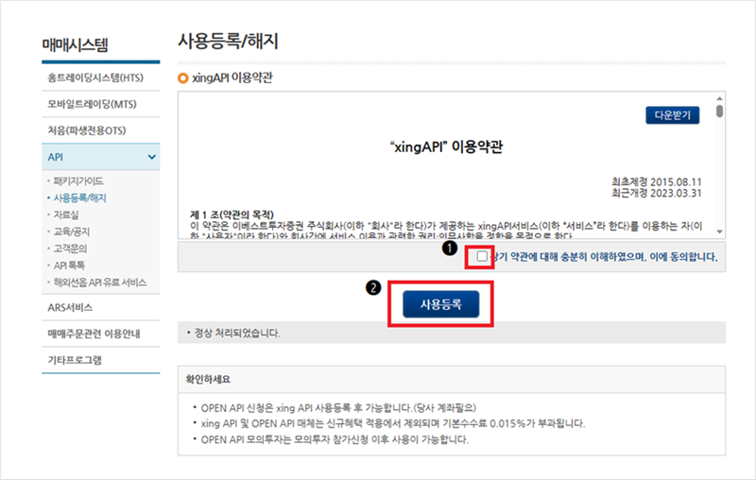Viewport: 756px width, 480px height.
Task: Open 홈트레이딩시스템(HTS) menu
Action: (101, 77)
